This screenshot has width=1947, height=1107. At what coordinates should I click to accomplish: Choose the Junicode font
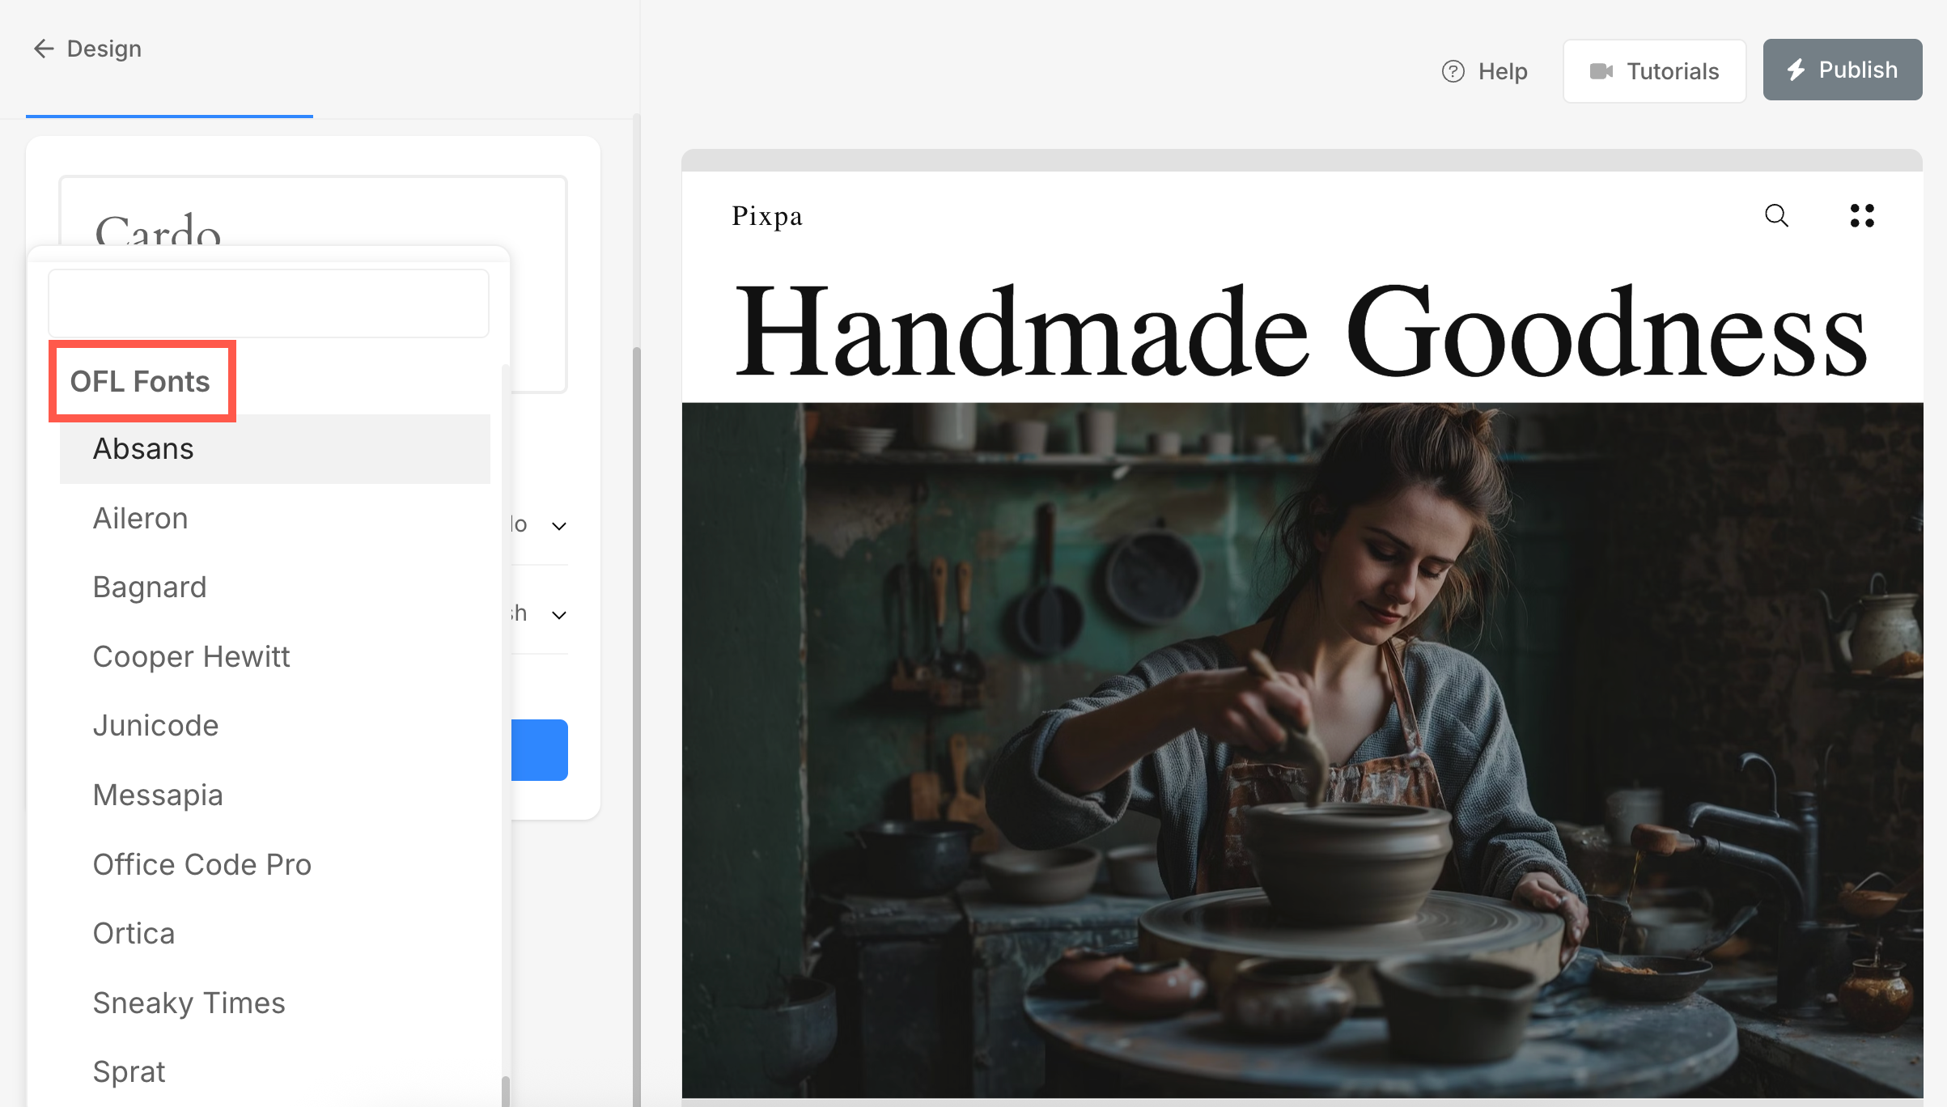coord(155,725)
